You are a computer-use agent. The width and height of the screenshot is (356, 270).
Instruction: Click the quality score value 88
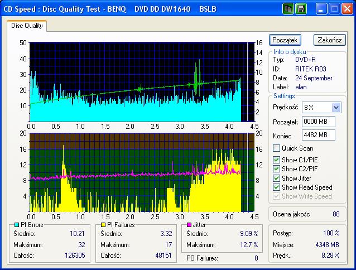point(336,214)
